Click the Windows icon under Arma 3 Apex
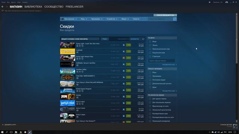Viewport: 239px width, 134px height. (x=77, y=117)
